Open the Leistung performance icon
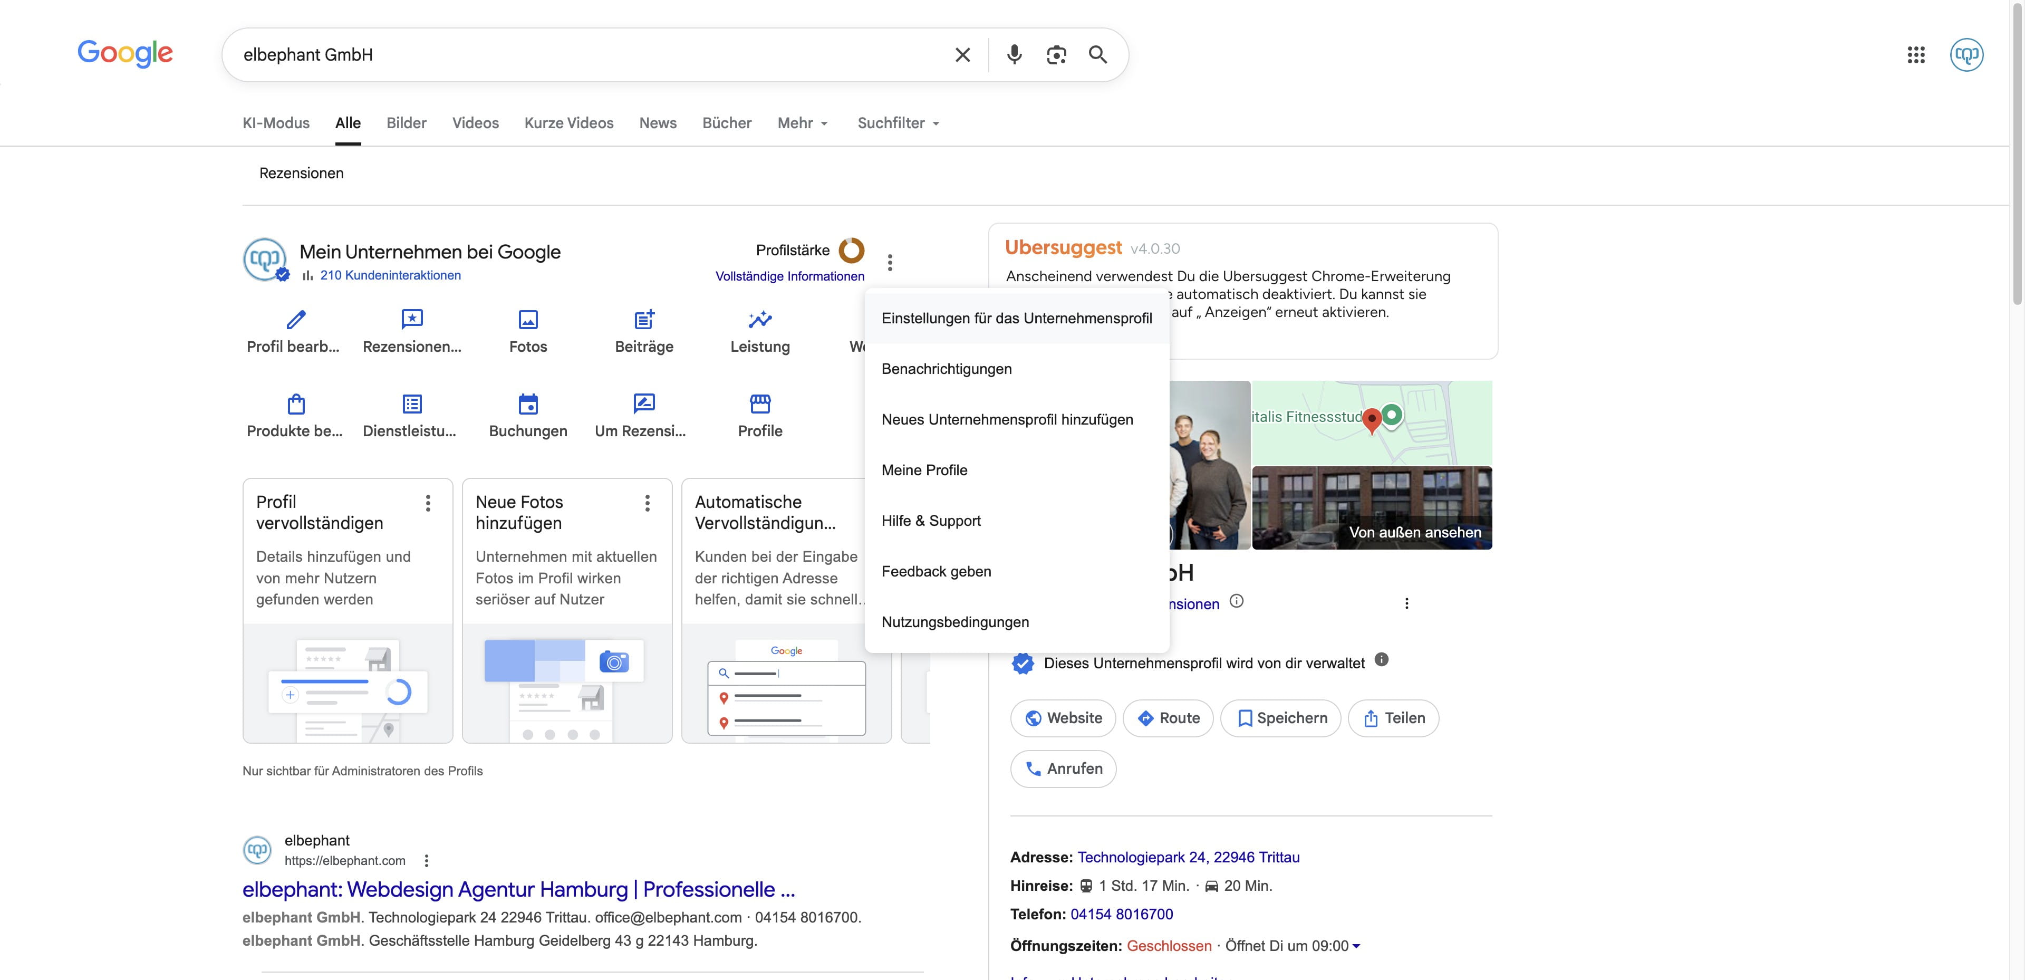The image size is (2025, 980). (760, 319)
